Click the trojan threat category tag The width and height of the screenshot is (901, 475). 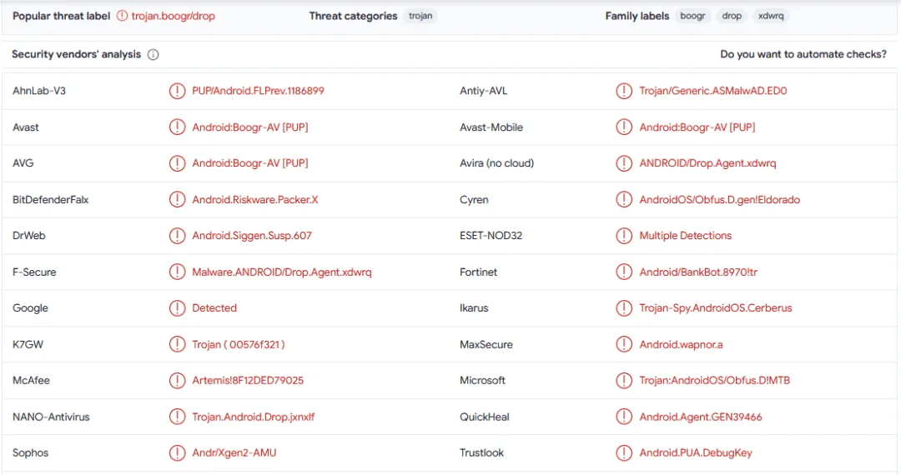[420, 16]
